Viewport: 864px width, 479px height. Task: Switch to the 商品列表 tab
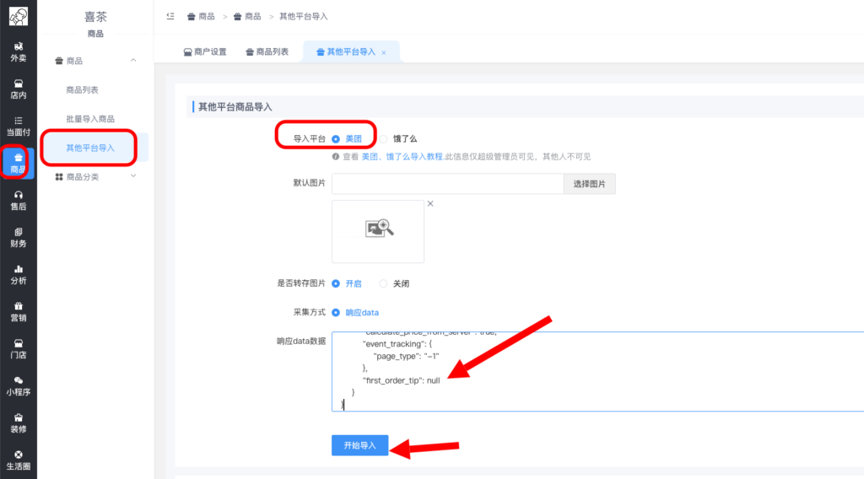(267, 51)
